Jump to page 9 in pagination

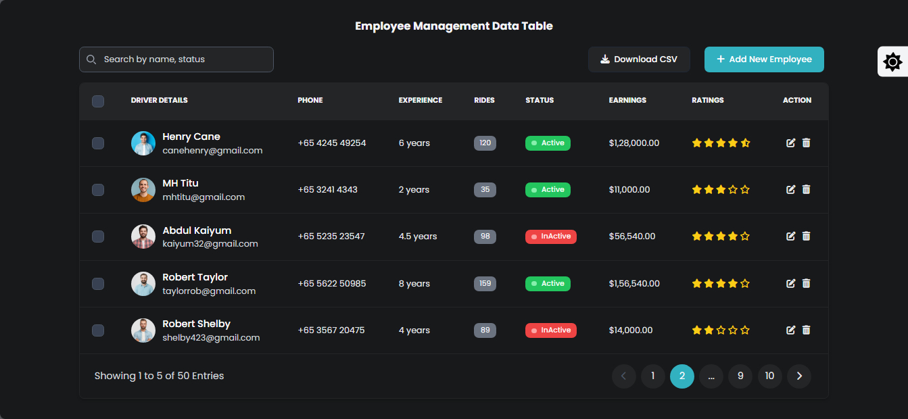[x=740, y=376]
